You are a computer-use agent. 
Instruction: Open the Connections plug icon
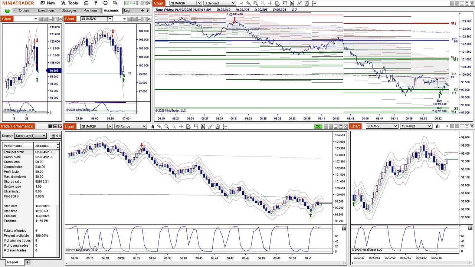click(x=96, y=3)
